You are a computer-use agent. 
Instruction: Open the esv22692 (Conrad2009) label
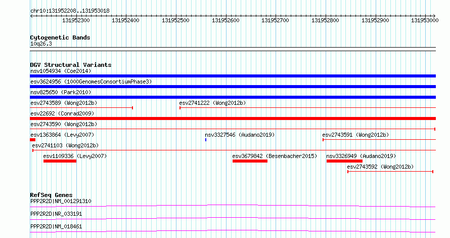(62, 113)
